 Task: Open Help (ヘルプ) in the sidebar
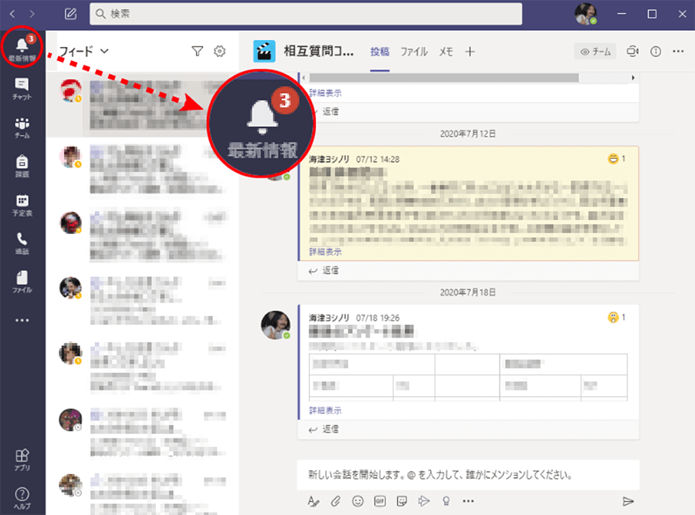click(x=22, y=498)
